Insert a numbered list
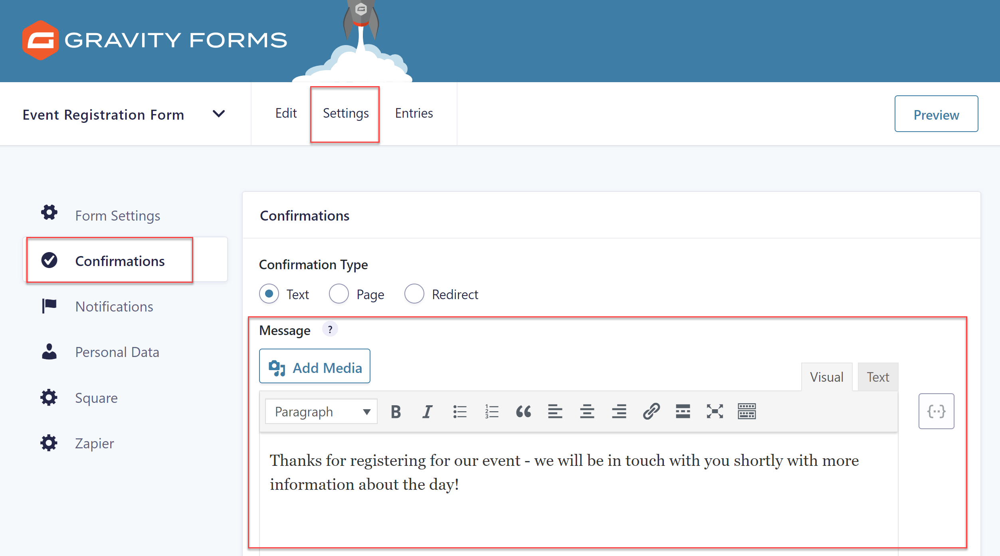Screen dimensions: 1000x556 [x=491, y=411]
